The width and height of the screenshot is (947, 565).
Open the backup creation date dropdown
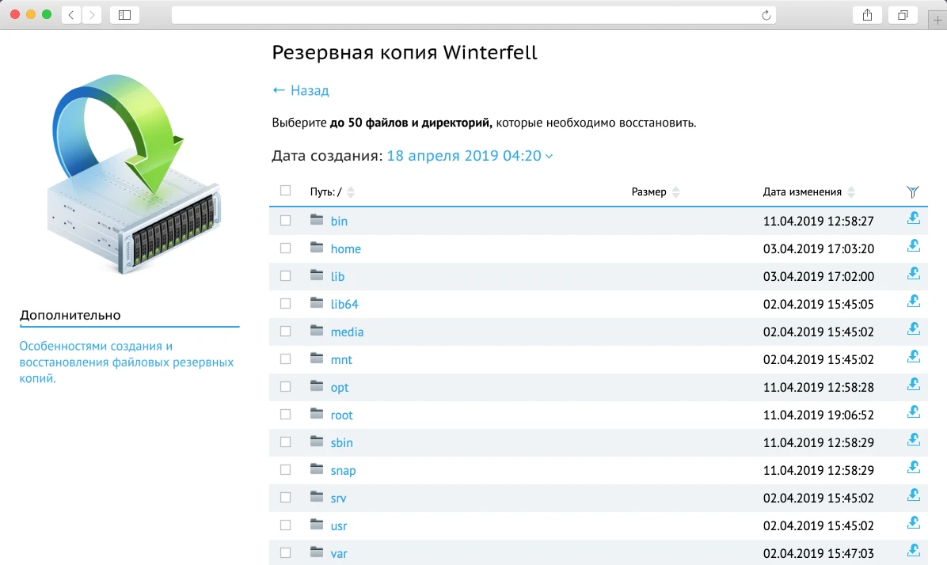[469, 156]
